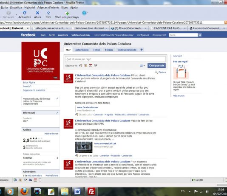
Task: Open the privacy audience dropdown near Compartir
Action: [142, 66]
